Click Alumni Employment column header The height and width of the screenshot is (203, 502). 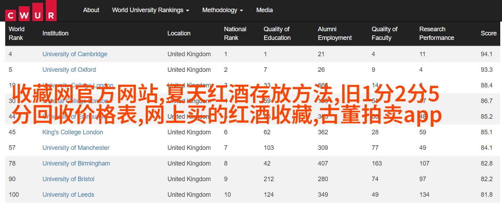coord(335,33)
